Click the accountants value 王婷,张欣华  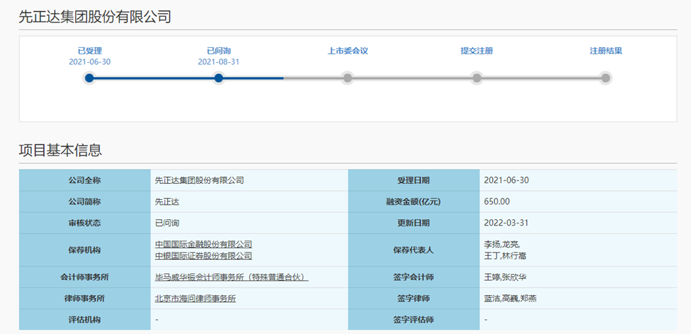506,277
